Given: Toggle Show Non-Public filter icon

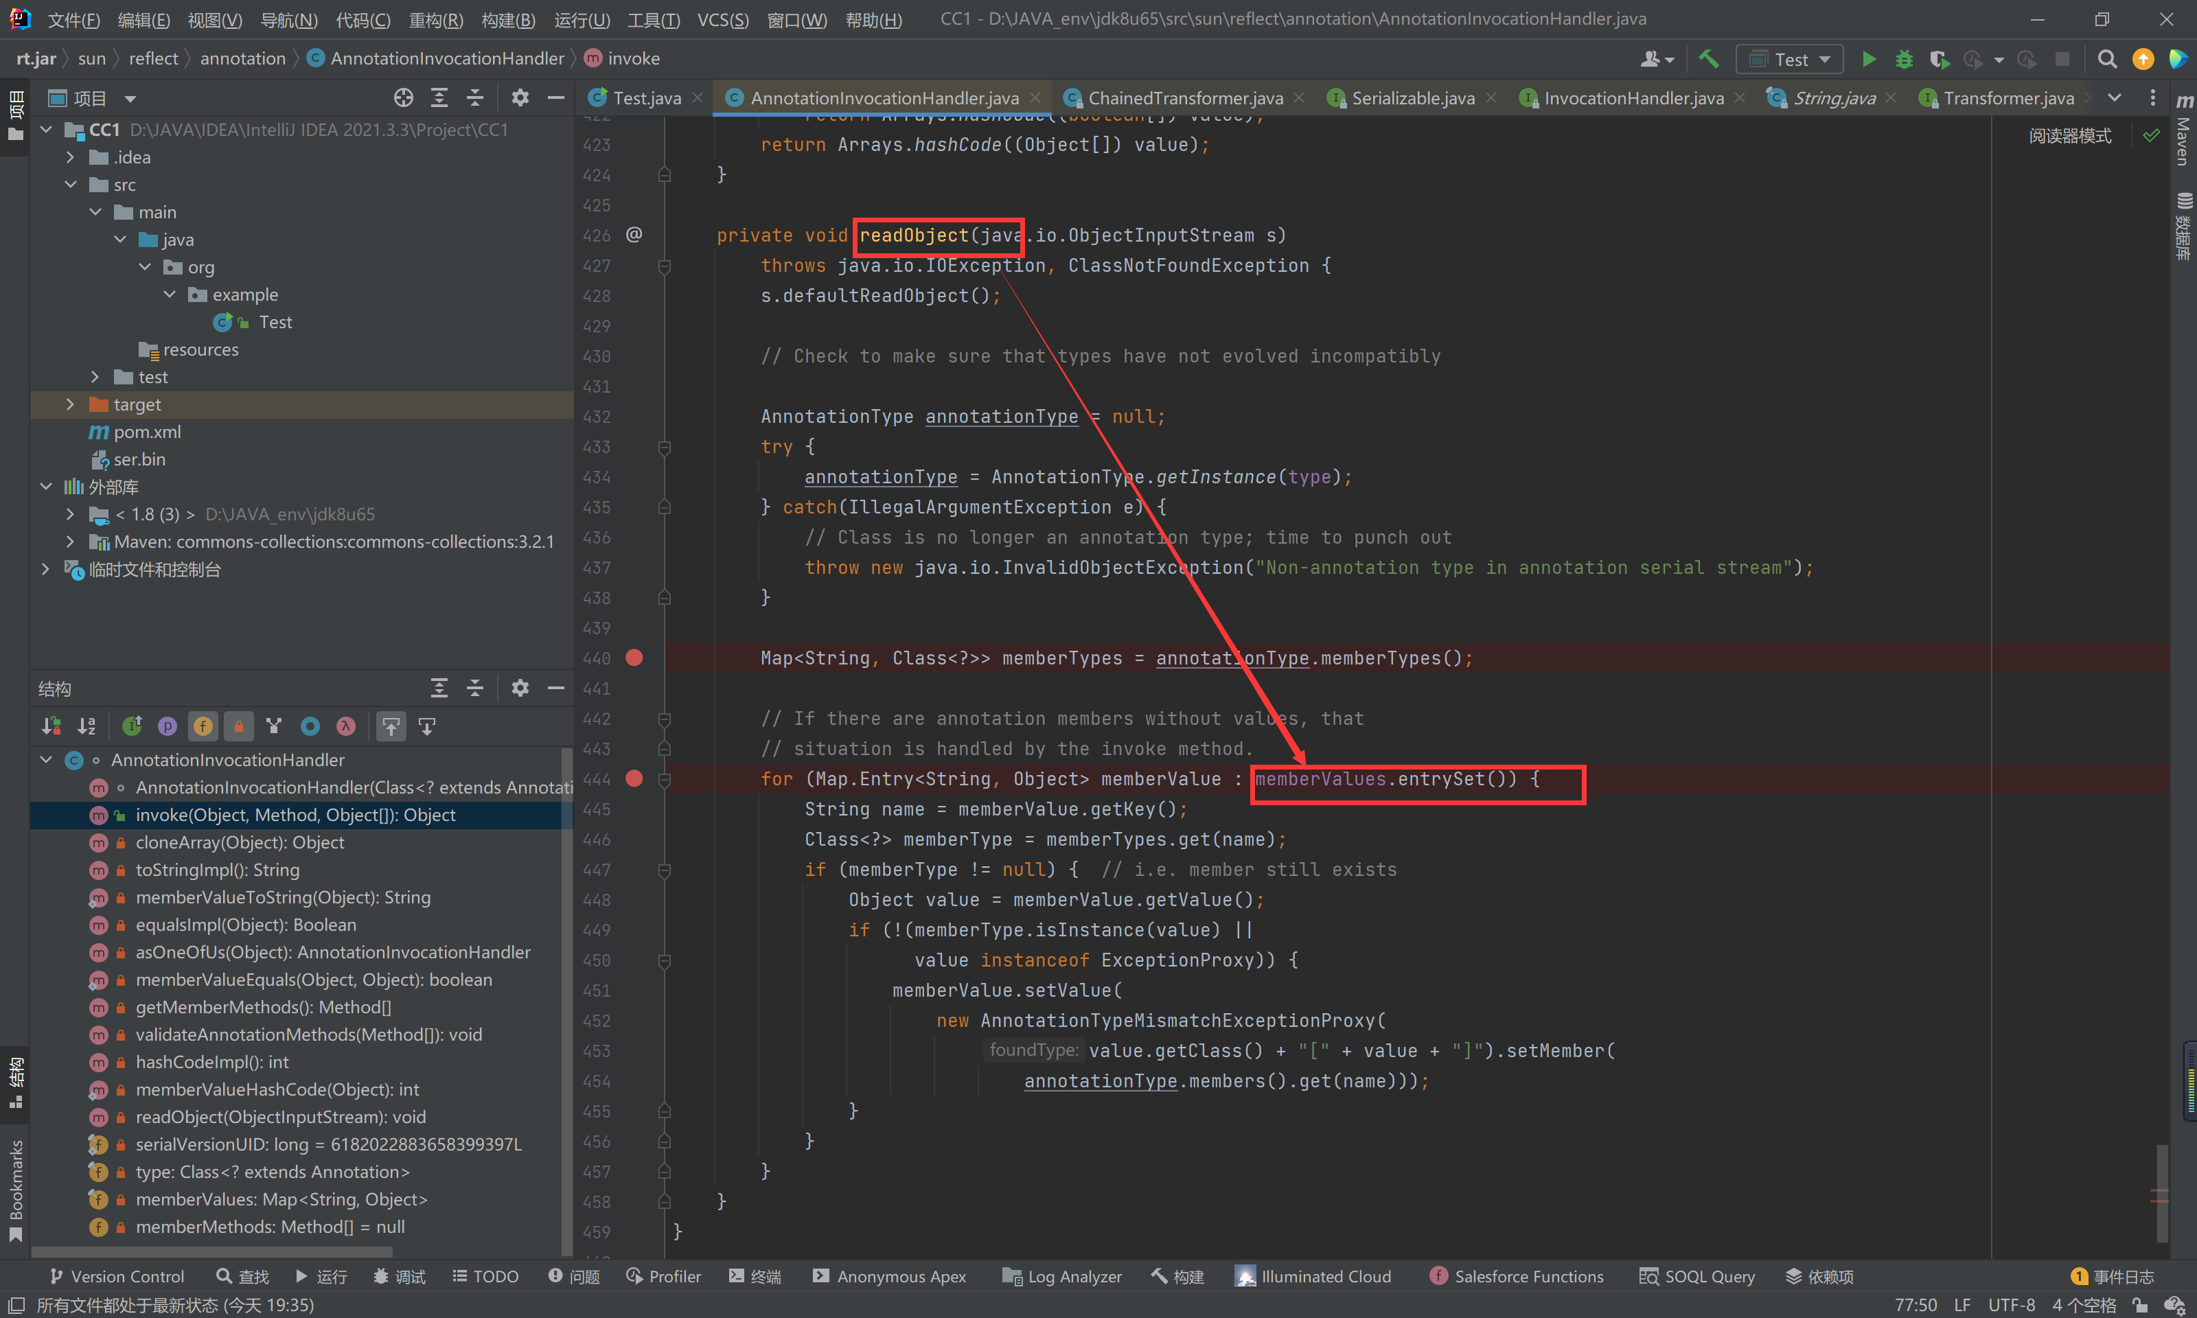Looking at the screenshot, I should tap(239, 726).
